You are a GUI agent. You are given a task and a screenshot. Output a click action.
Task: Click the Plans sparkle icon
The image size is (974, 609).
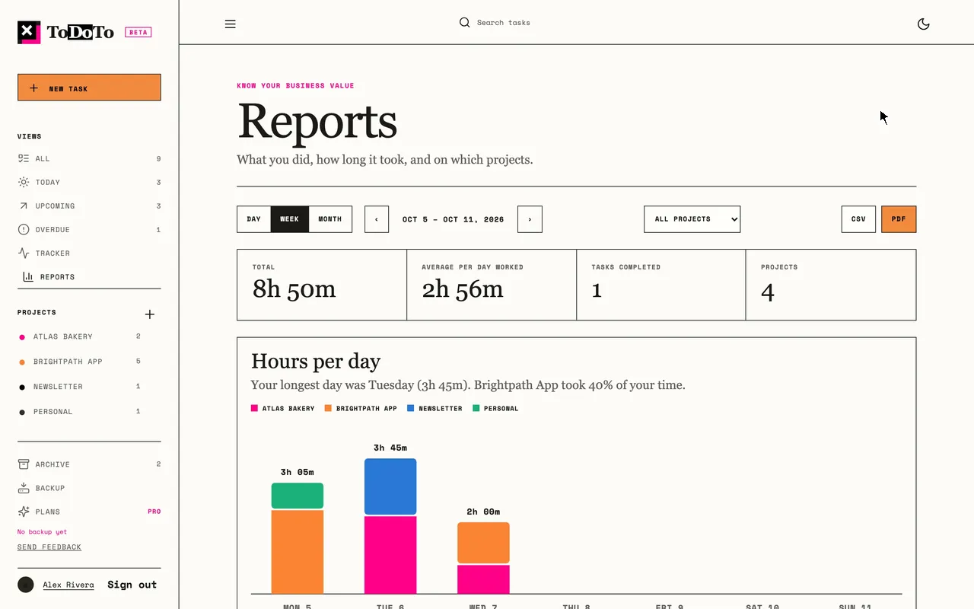click(24, 512)
